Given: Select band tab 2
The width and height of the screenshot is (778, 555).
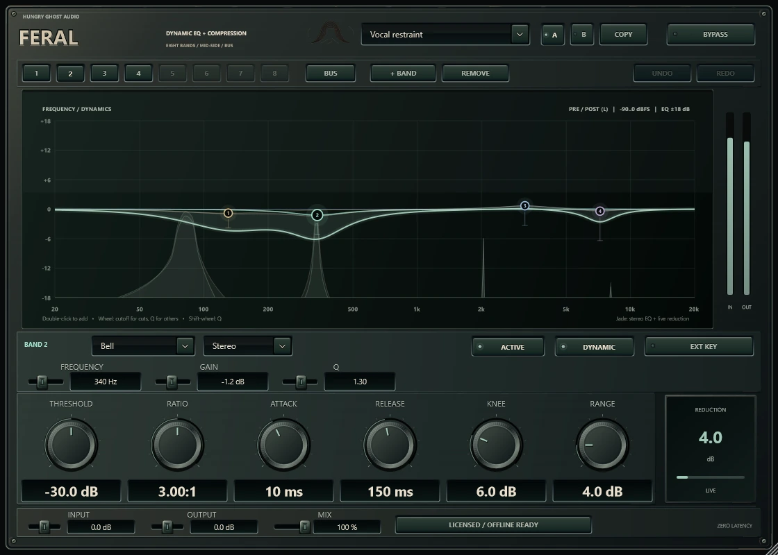Looking at the screenshot, I should click(x=70, y=74).
